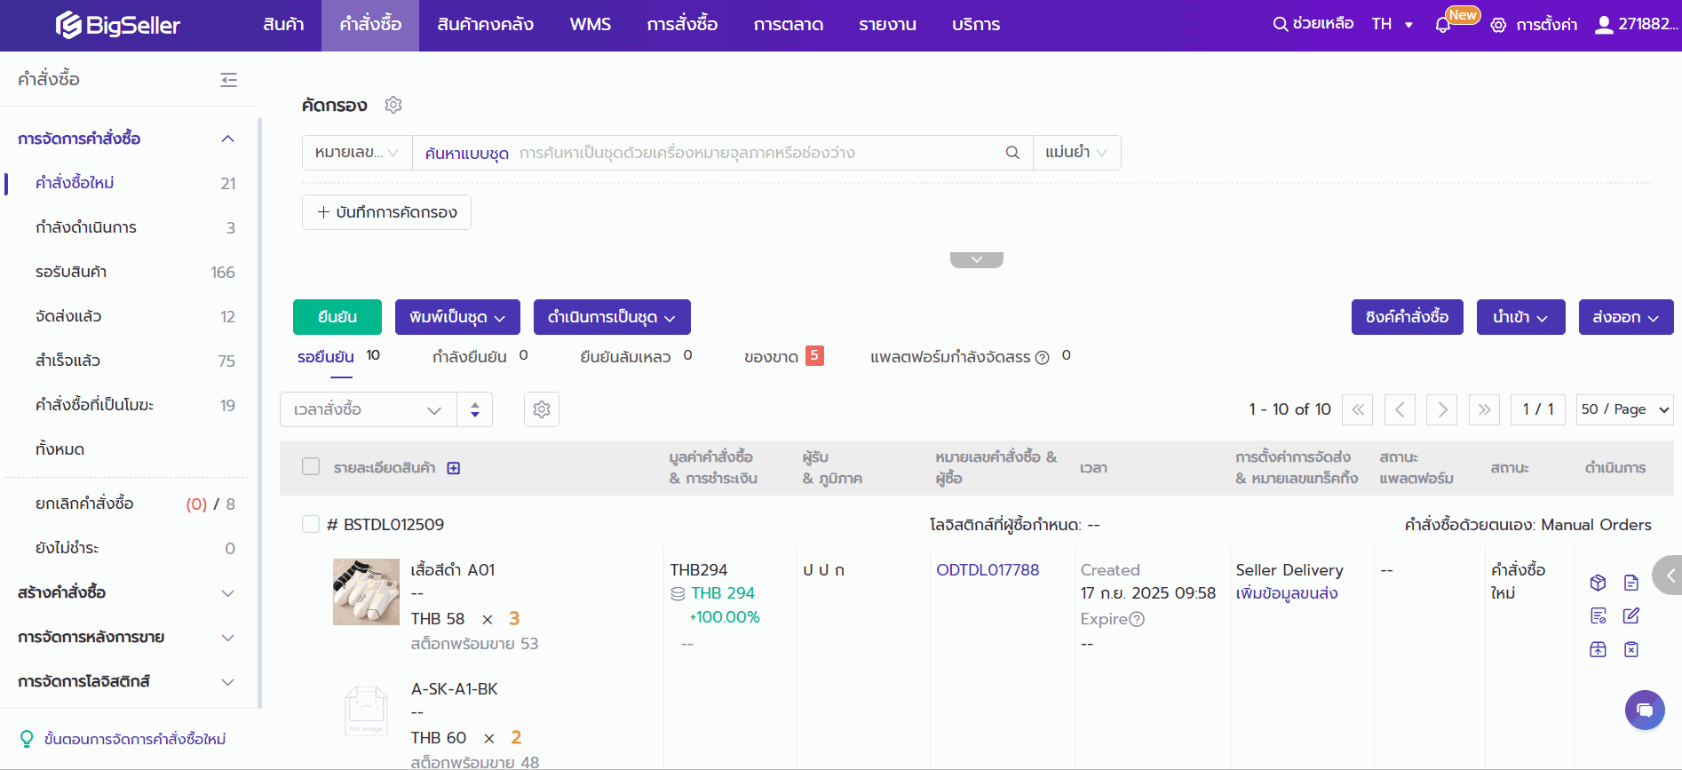
Task: Click the search magnifier icon in the filter box
Action: (1012, 153)
